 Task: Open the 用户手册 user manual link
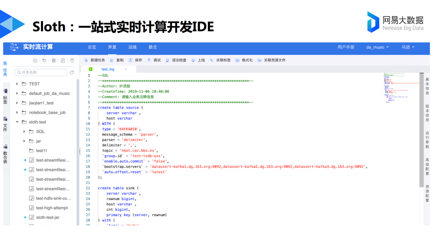(346, 47)
